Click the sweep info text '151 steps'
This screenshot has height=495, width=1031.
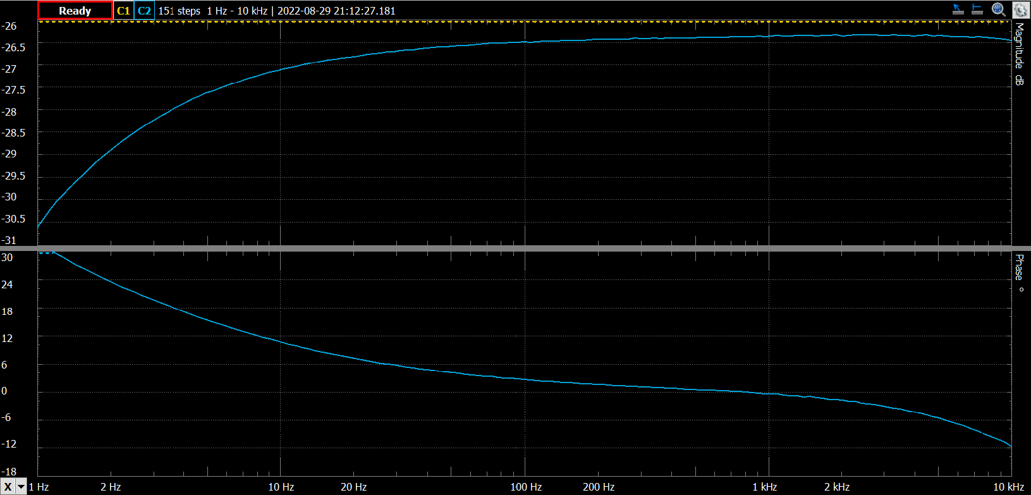pyautogui.click(x=179, y=11)
